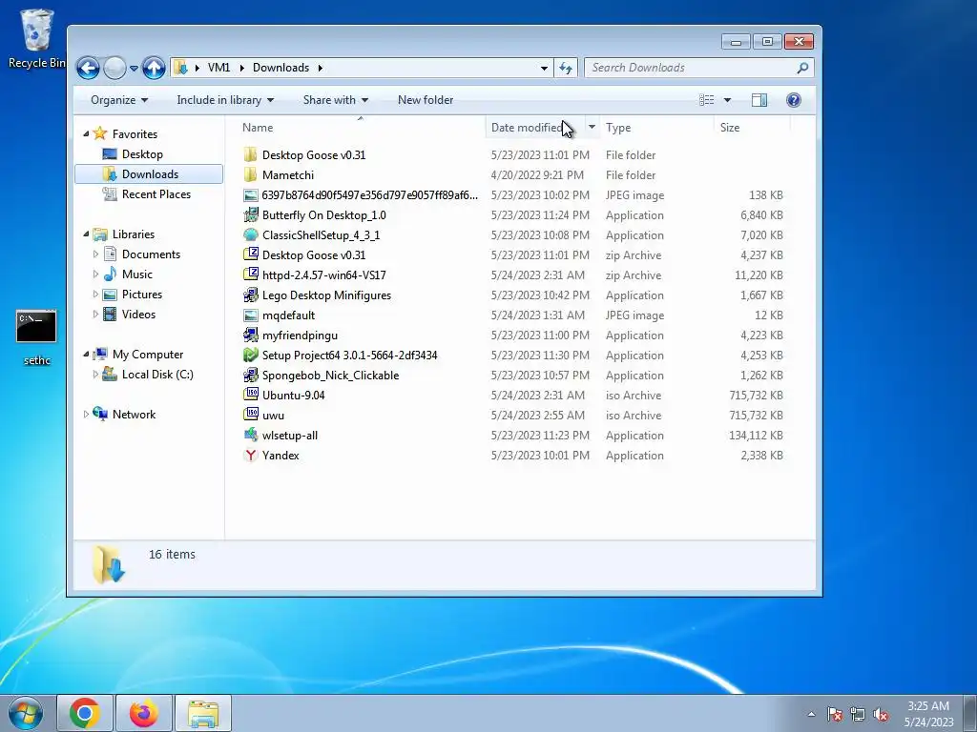Viewport: 977px width, 732px height.
Task: Select the wlsetup-all installer icon
Action: click(251, 436)
